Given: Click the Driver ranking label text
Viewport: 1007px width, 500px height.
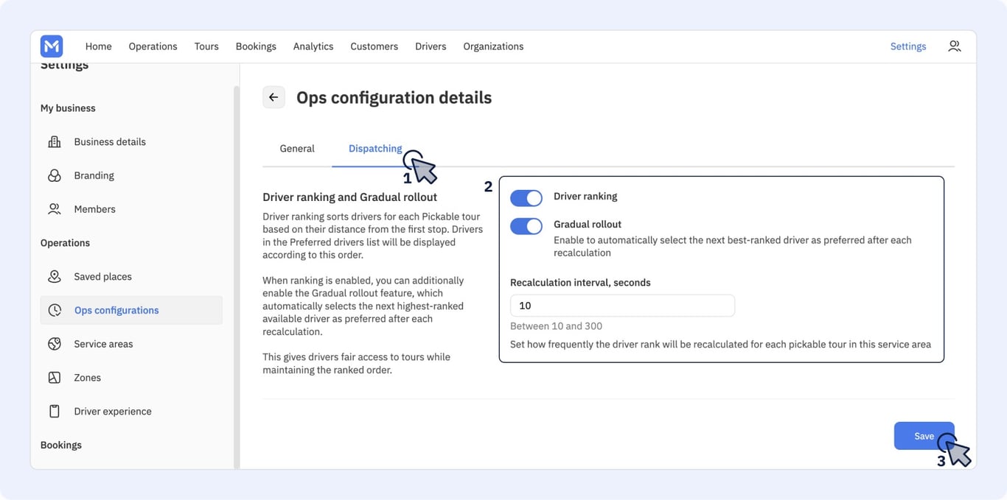Looking at the screenshot, I should [x=585, y=197].
